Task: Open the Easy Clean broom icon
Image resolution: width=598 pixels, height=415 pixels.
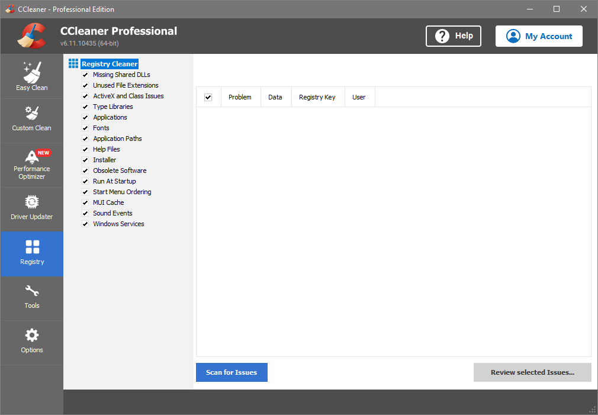Action: coord(32,72)
